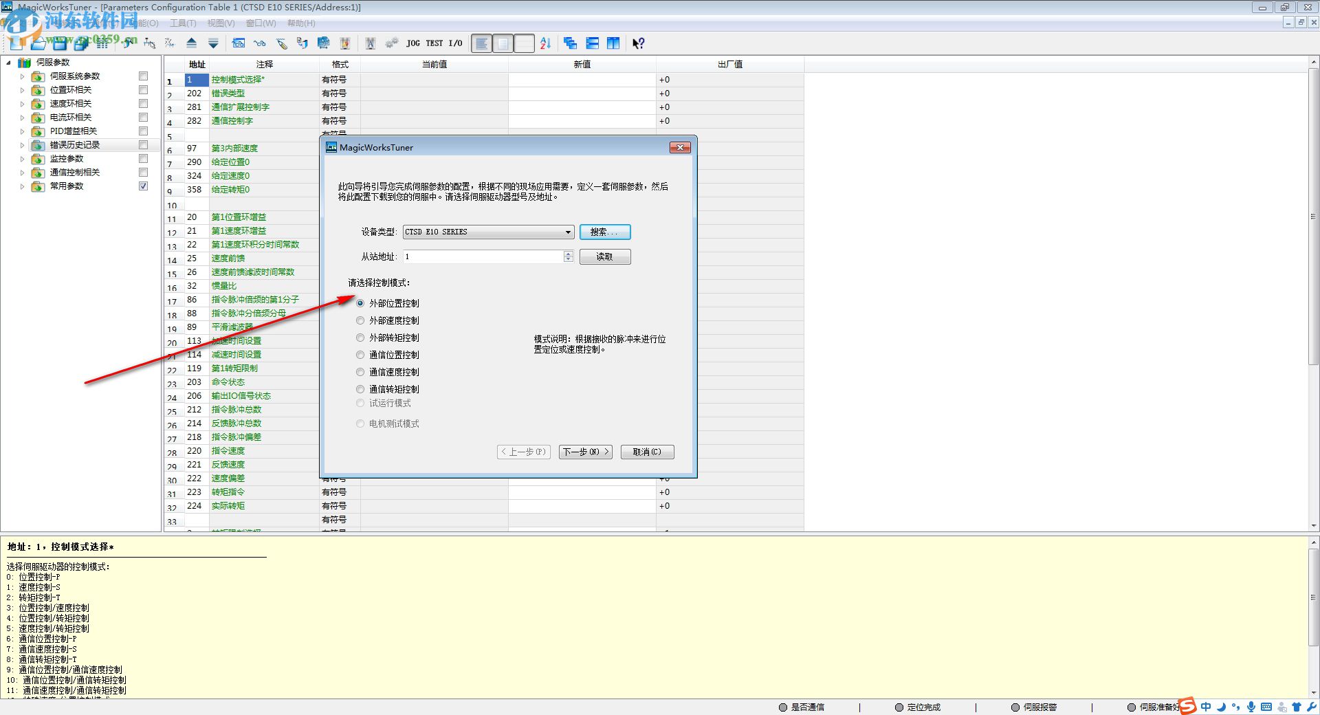The width and height of the screenshot is (1320, 715).
Task: Open the Sogou soft keyboard icon
Action: [1266, 707]
